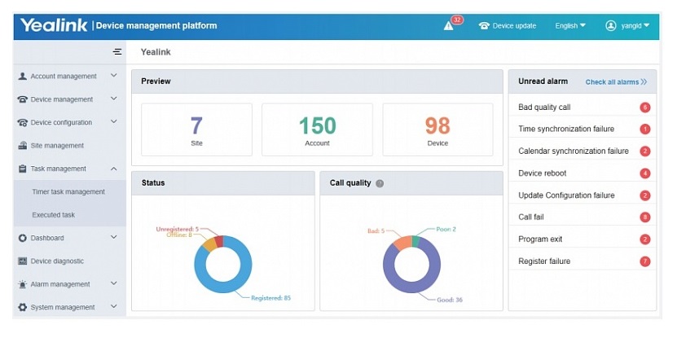Screen dimensions: 677x364
Task: Click 'Registered: 85' chart label
Action: click(270, 298)
